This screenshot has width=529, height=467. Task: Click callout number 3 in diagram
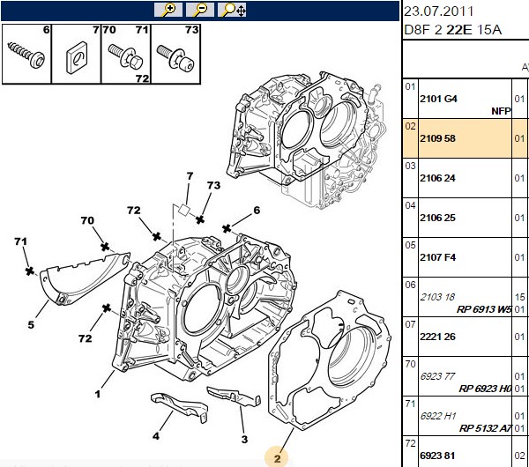244,440
